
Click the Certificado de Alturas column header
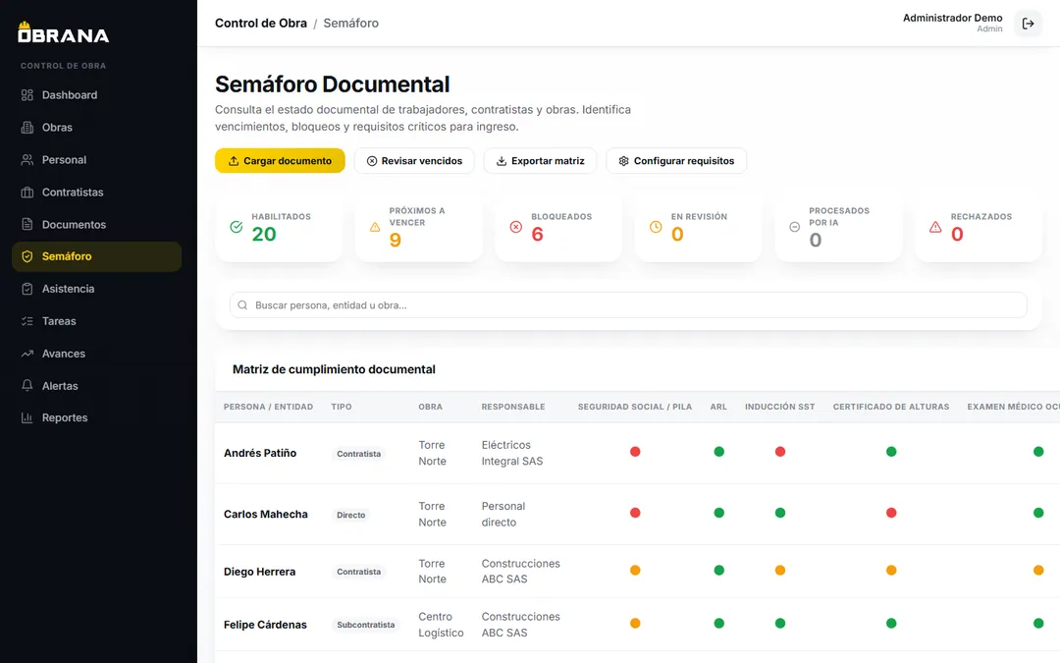[x=891, y=407]
